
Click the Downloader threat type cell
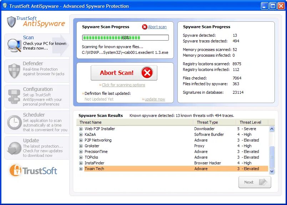click(x=204, y=129)
